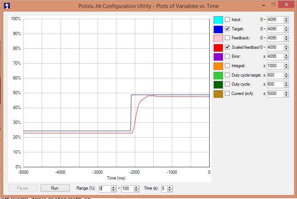Click the Run button
This screenshot has width=297, height=199.
point(55,188)
